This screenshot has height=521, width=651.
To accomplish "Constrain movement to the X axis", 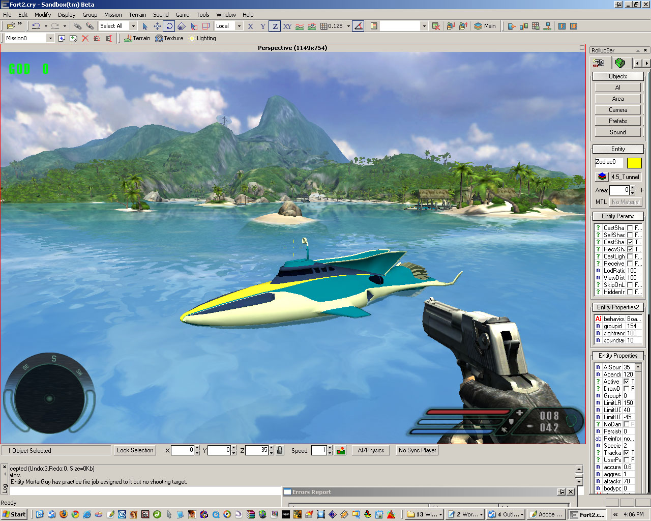I will click(251, 26).
